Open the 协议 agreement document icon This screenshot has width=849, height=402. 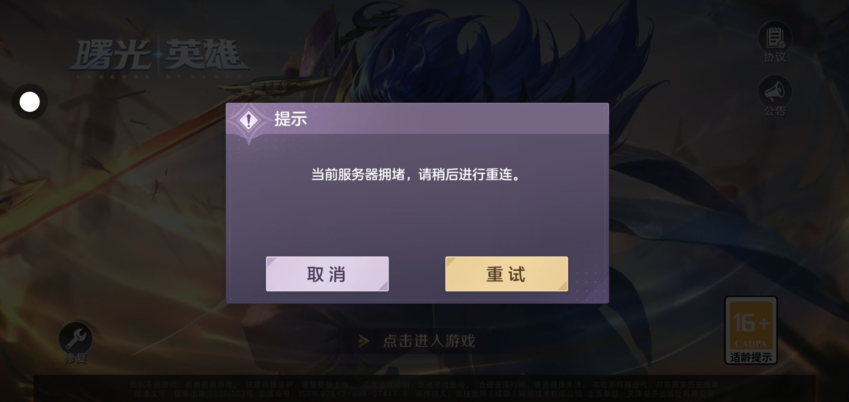(775, 37)
